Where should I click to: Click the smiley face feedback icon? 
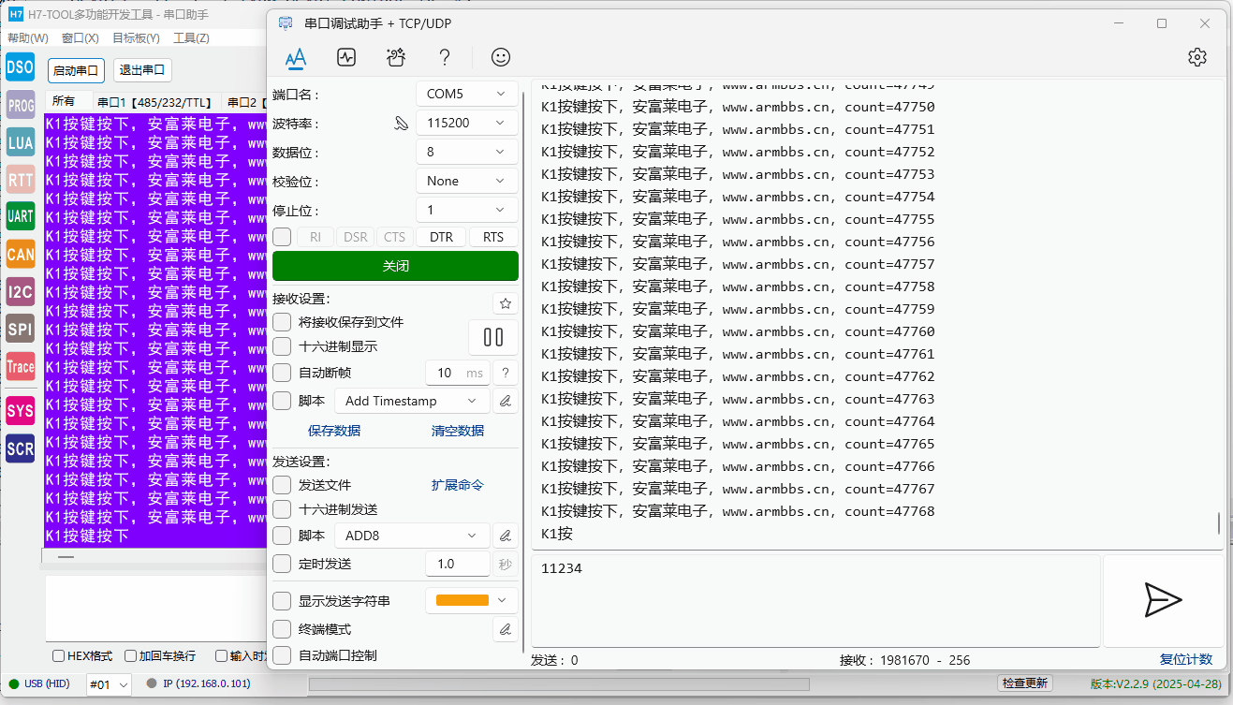coord(501,57)
